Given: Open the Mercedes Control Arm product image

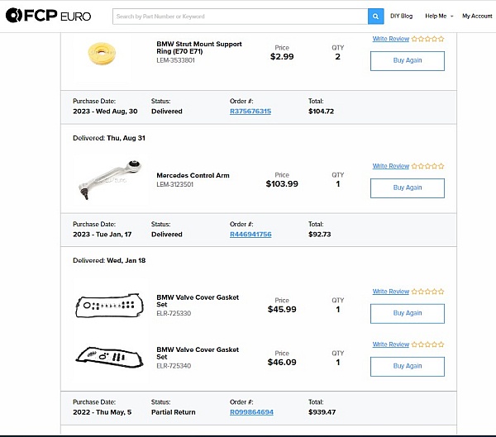Looking at the screenshot, I should (109, 180).
